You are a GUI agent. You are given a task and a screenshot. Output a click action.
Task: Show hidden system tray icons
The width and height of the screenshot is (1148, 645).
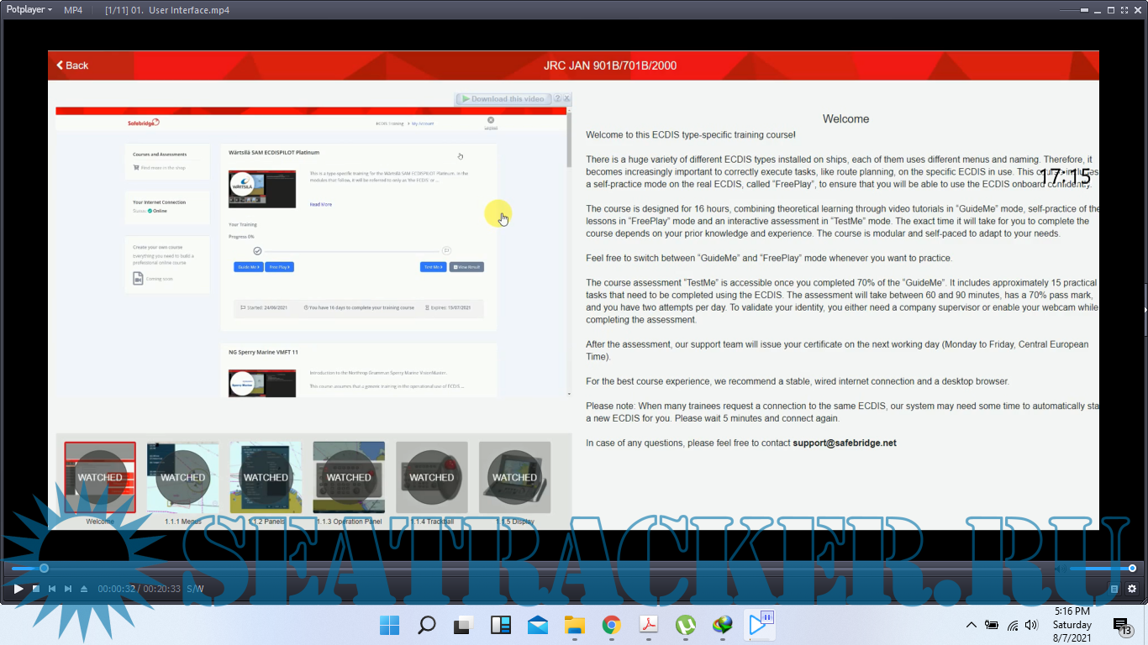point(972,625)
